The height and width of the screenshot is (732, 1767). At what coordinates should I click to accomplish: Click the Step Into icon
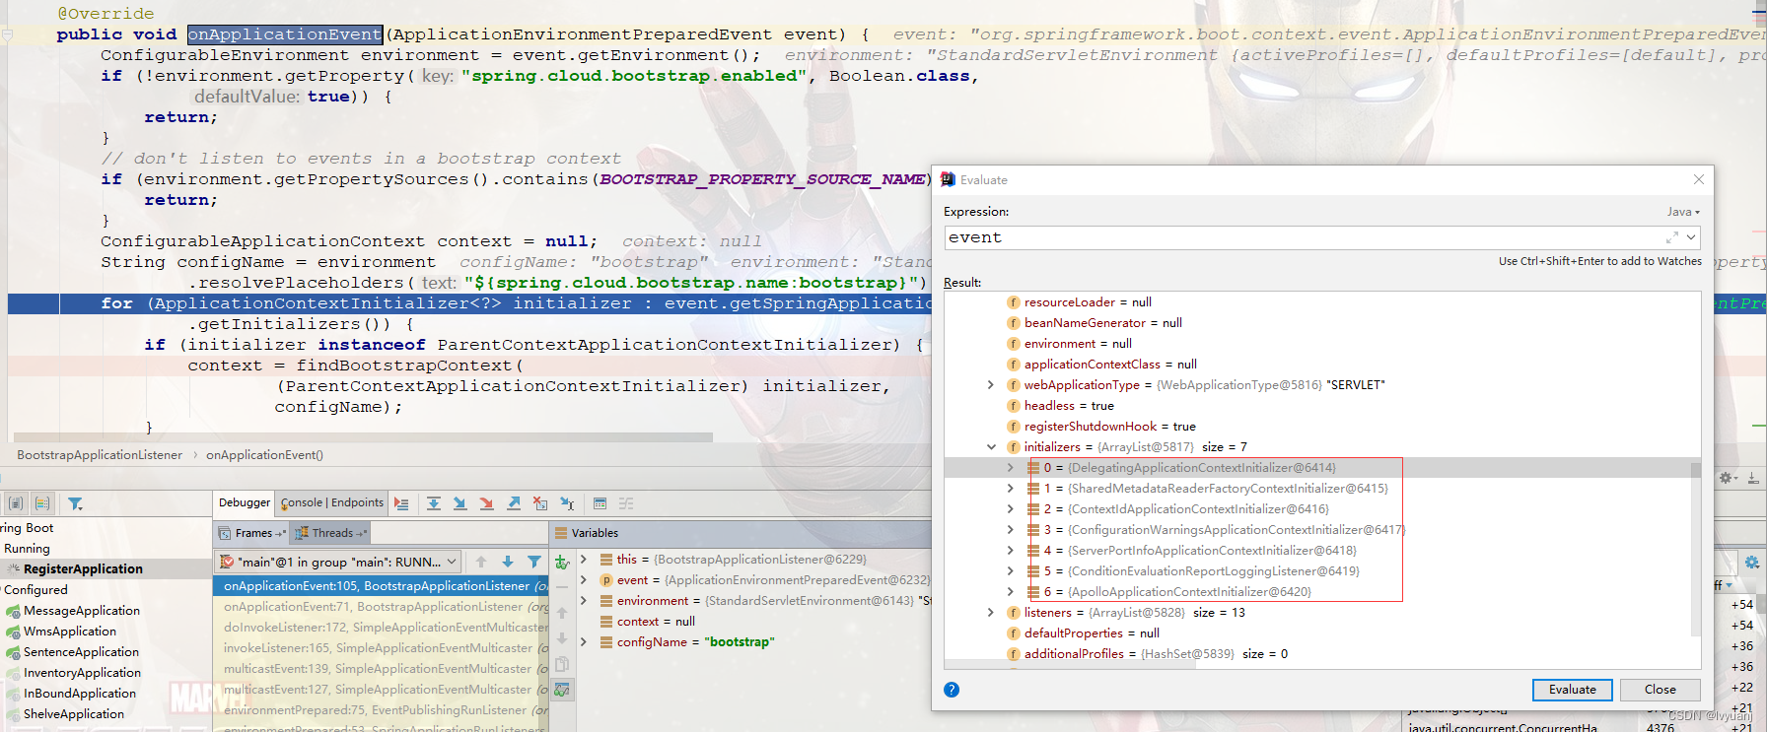point(459,503)
